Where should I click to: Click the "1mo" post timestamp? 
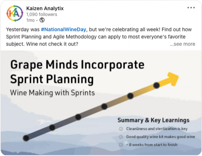coord(30,20)
